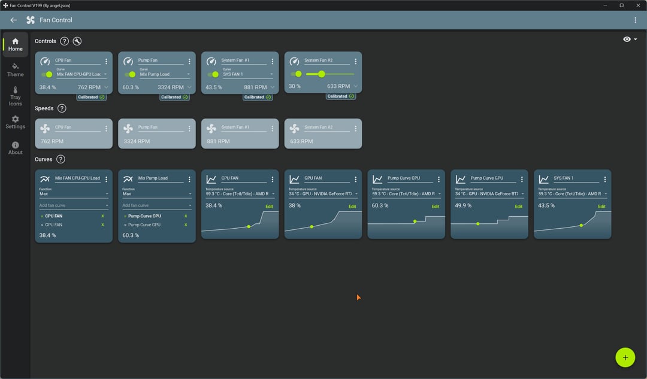Open the System Fan #1 curve dropdown
Image resolution: width=647 pixels, height=379 pixels.
(x=248, y=74)
